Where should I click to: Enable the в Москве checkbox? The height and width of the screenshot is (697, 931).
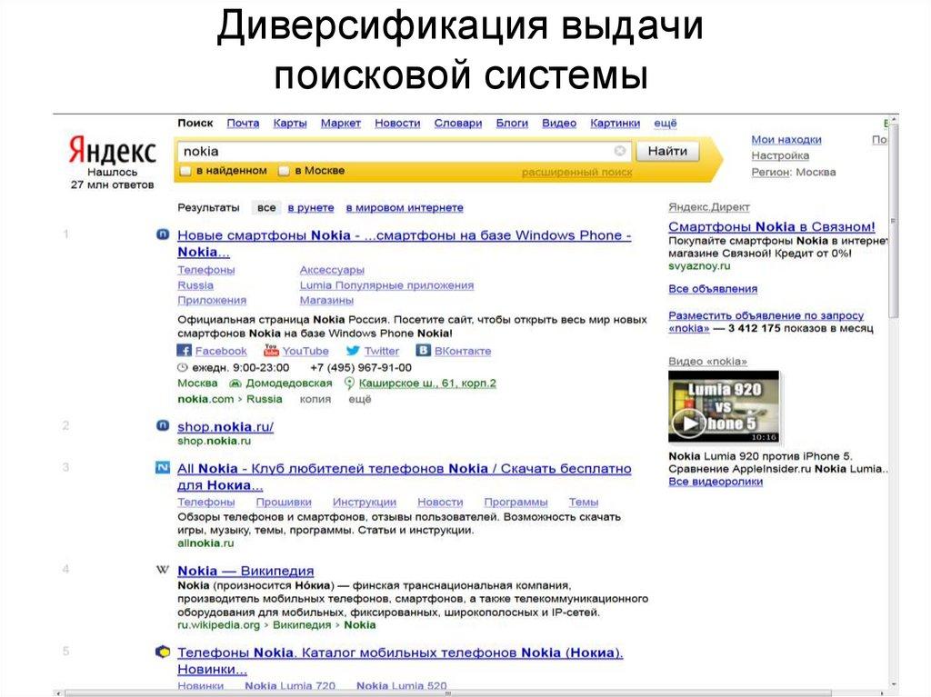pyautogui.click(x=283, y=170)
